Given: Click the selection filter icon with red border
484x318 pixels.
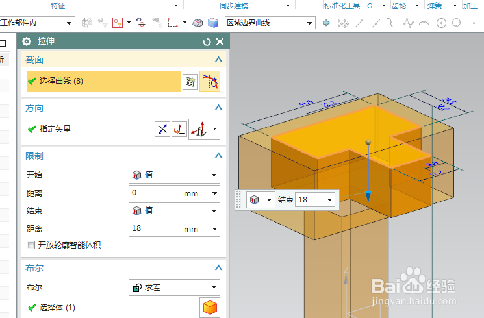Looking at the screenshot, I should [118, 23].
